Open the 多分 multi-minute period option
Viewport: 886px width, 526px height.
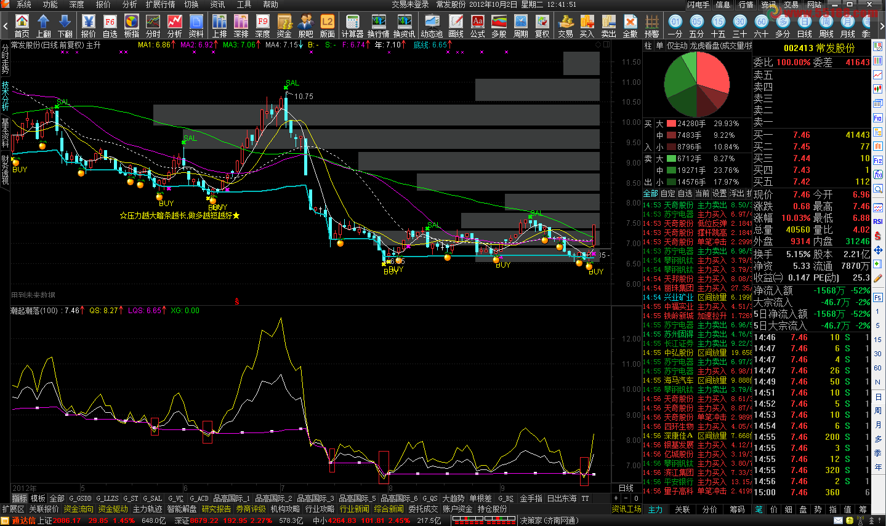click(x=783, y=26)
